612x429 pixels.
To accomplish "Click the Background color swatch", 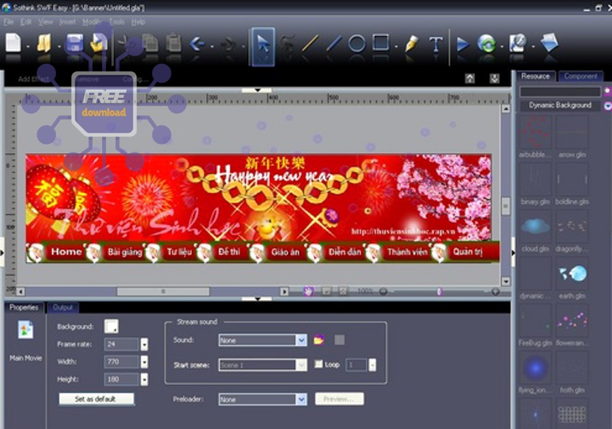I will coord(112,326).
